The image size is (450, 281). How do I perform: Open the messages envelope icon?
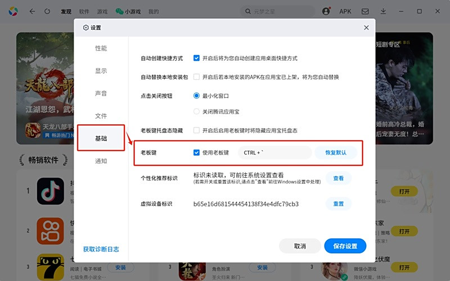coord(365,11)
